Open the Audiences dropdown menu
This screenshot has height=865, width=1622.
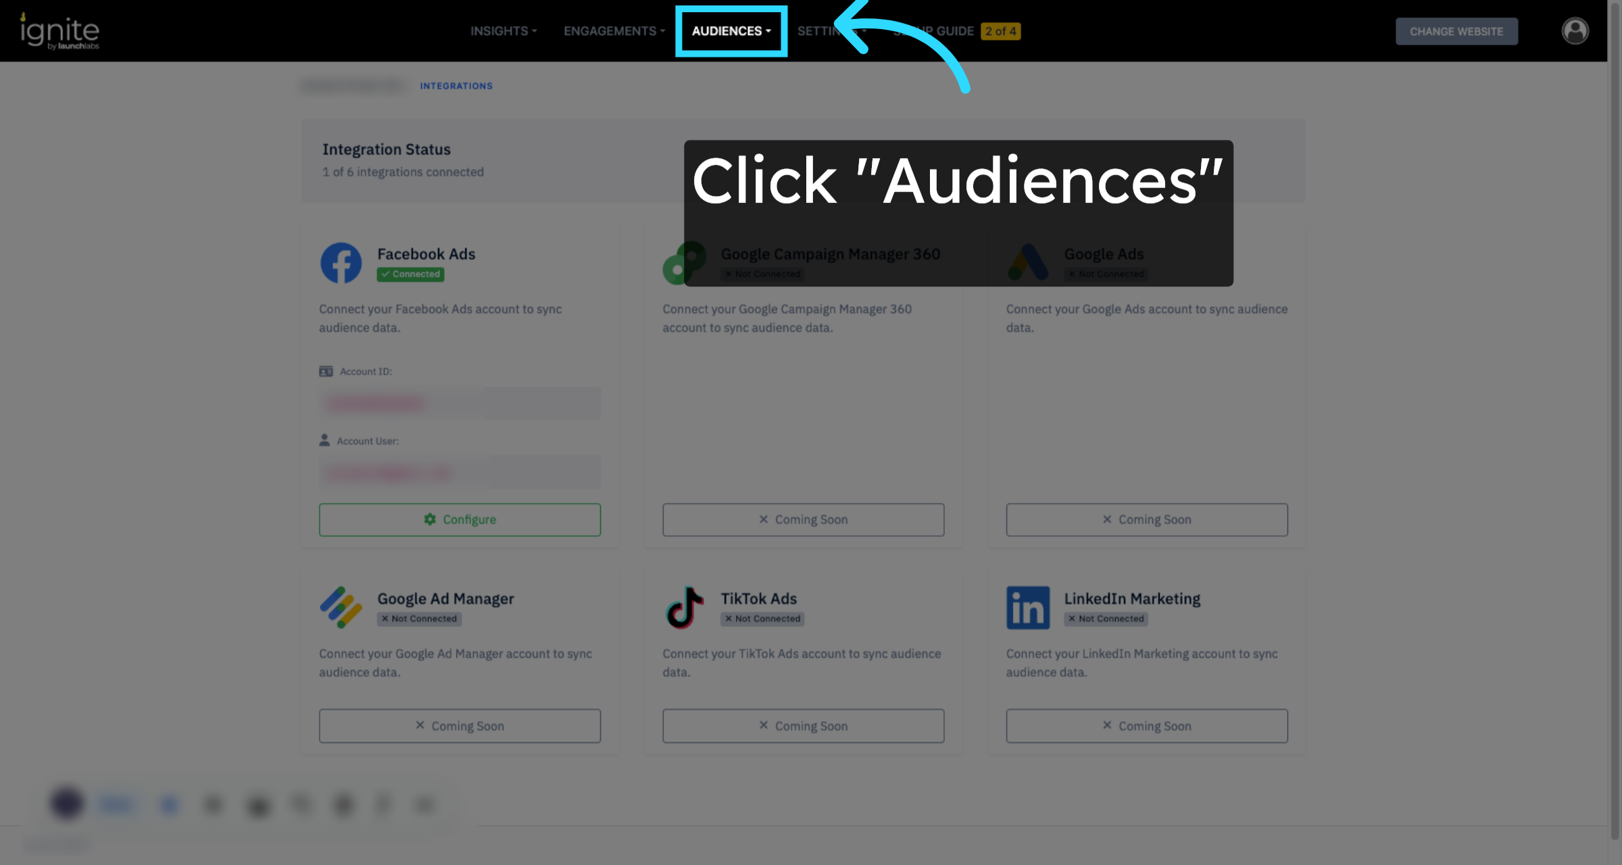pyautogui.click(x=731, y=31)
